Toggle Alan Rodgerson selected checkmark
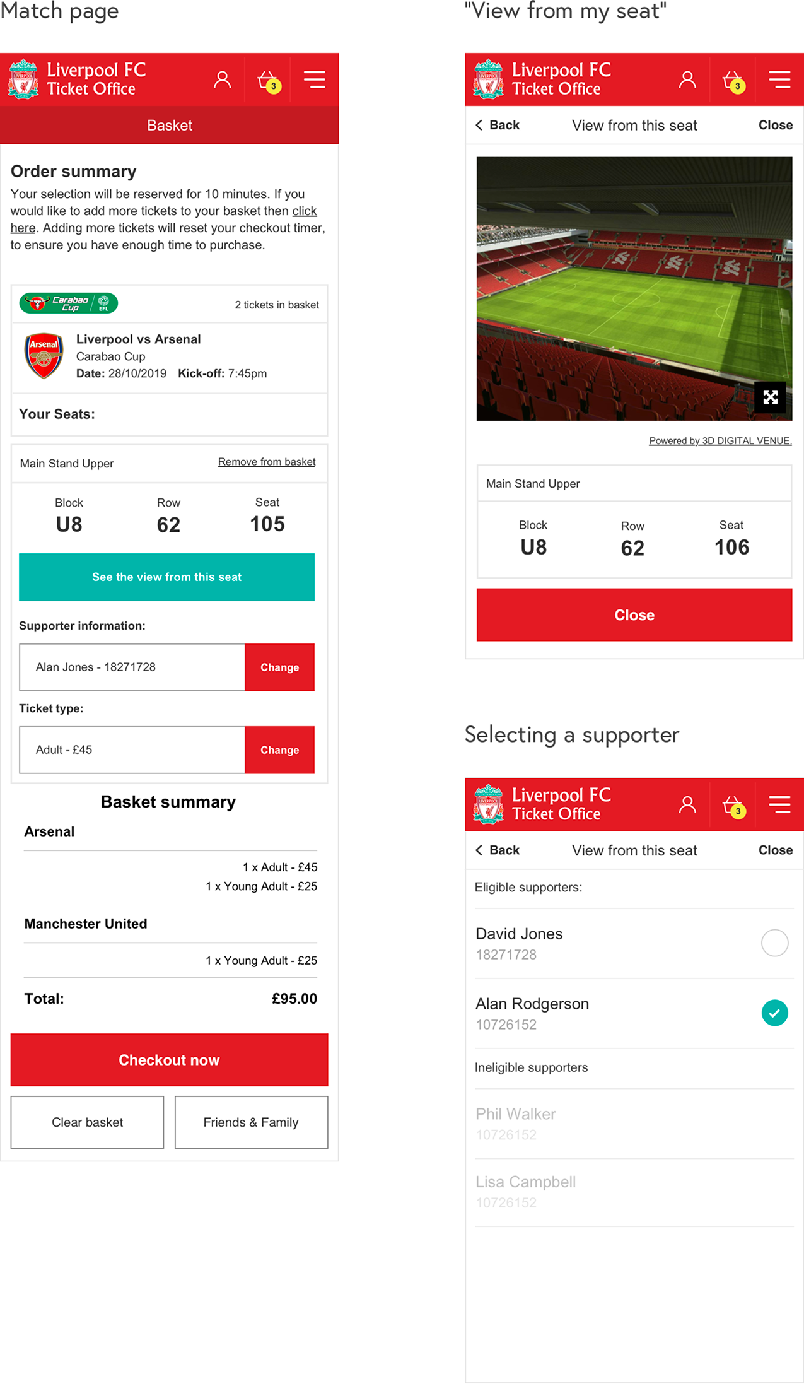804x1398 pixels. 774,1013
